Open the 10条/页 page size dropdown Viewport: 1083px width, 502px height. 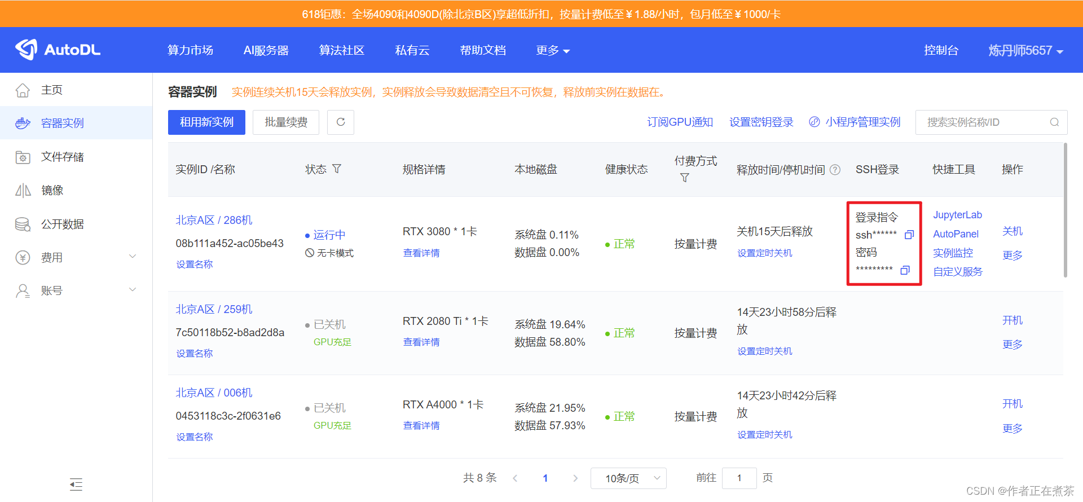[x=628, y=478]
